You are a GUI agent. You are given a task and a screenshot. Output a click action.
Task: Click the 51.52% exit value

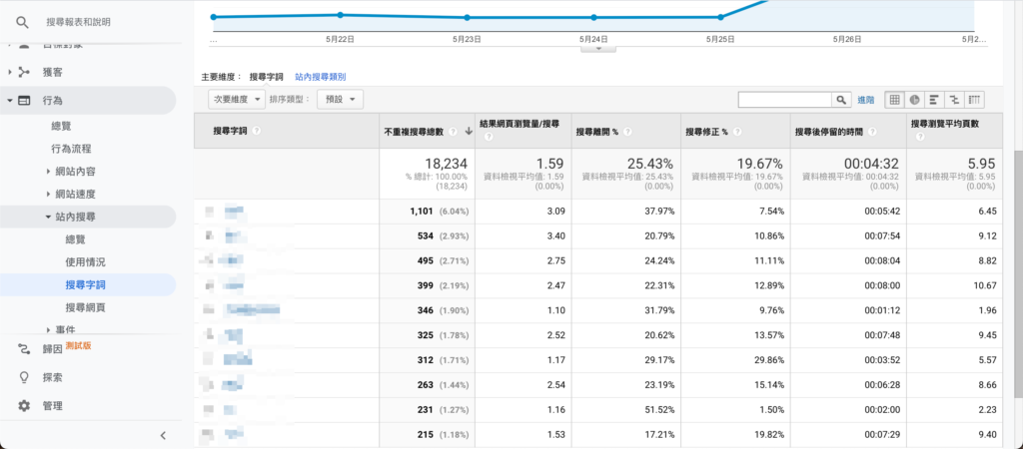coord(658,410)
